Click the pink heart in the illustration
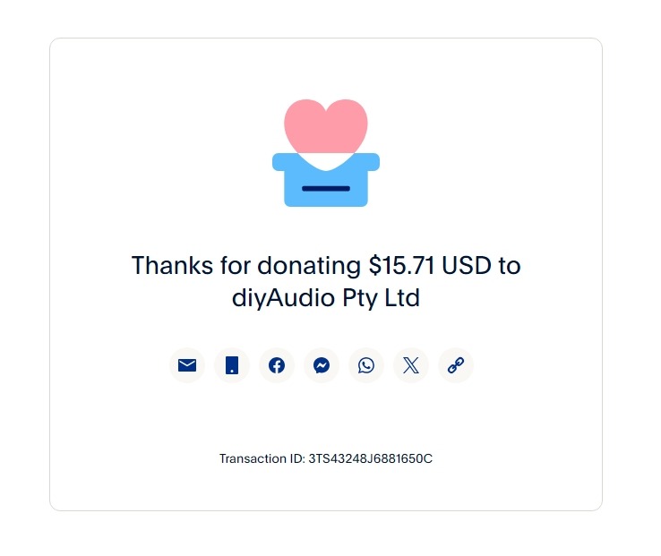 325,125
